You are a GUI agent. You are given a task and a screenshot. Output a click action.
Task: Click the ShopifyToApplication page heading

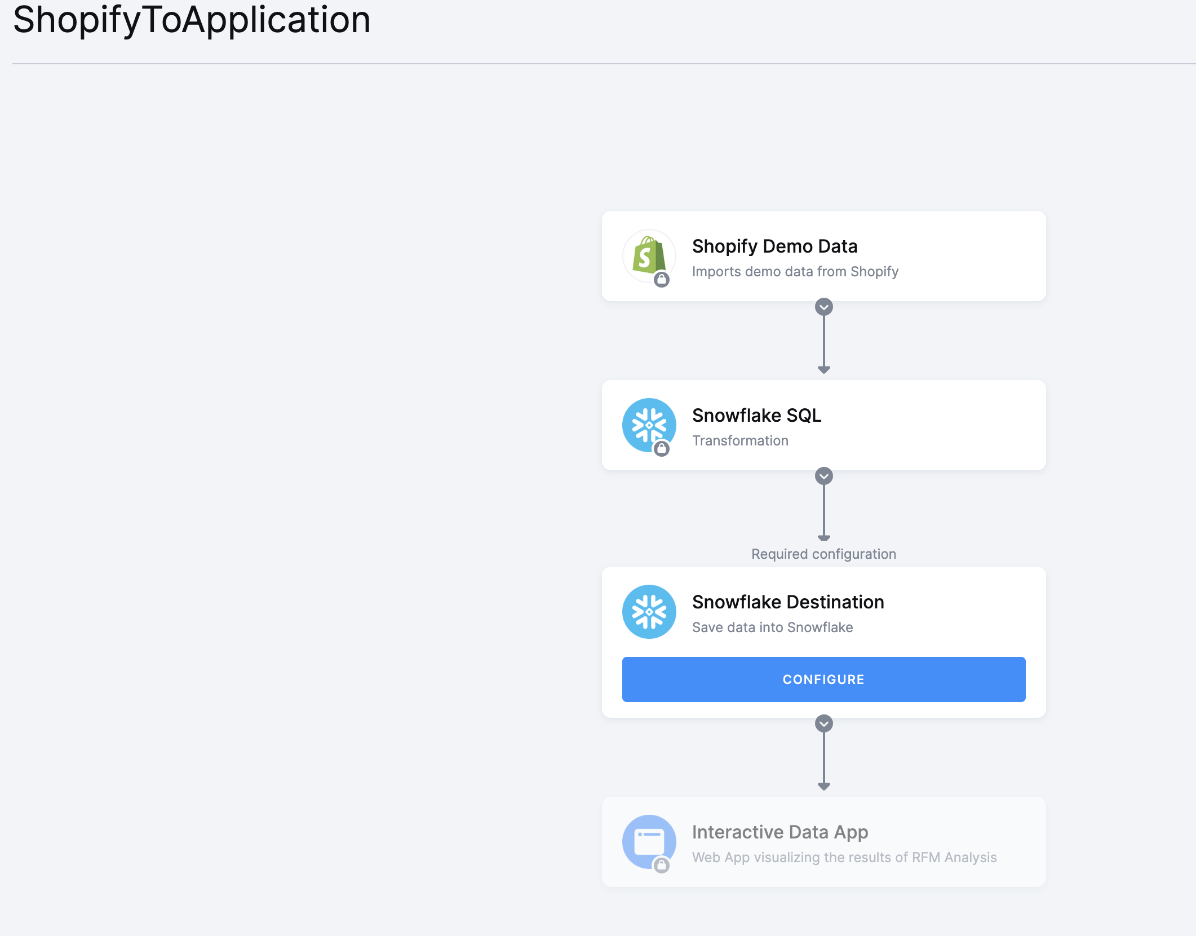click(x=192, y=20)
